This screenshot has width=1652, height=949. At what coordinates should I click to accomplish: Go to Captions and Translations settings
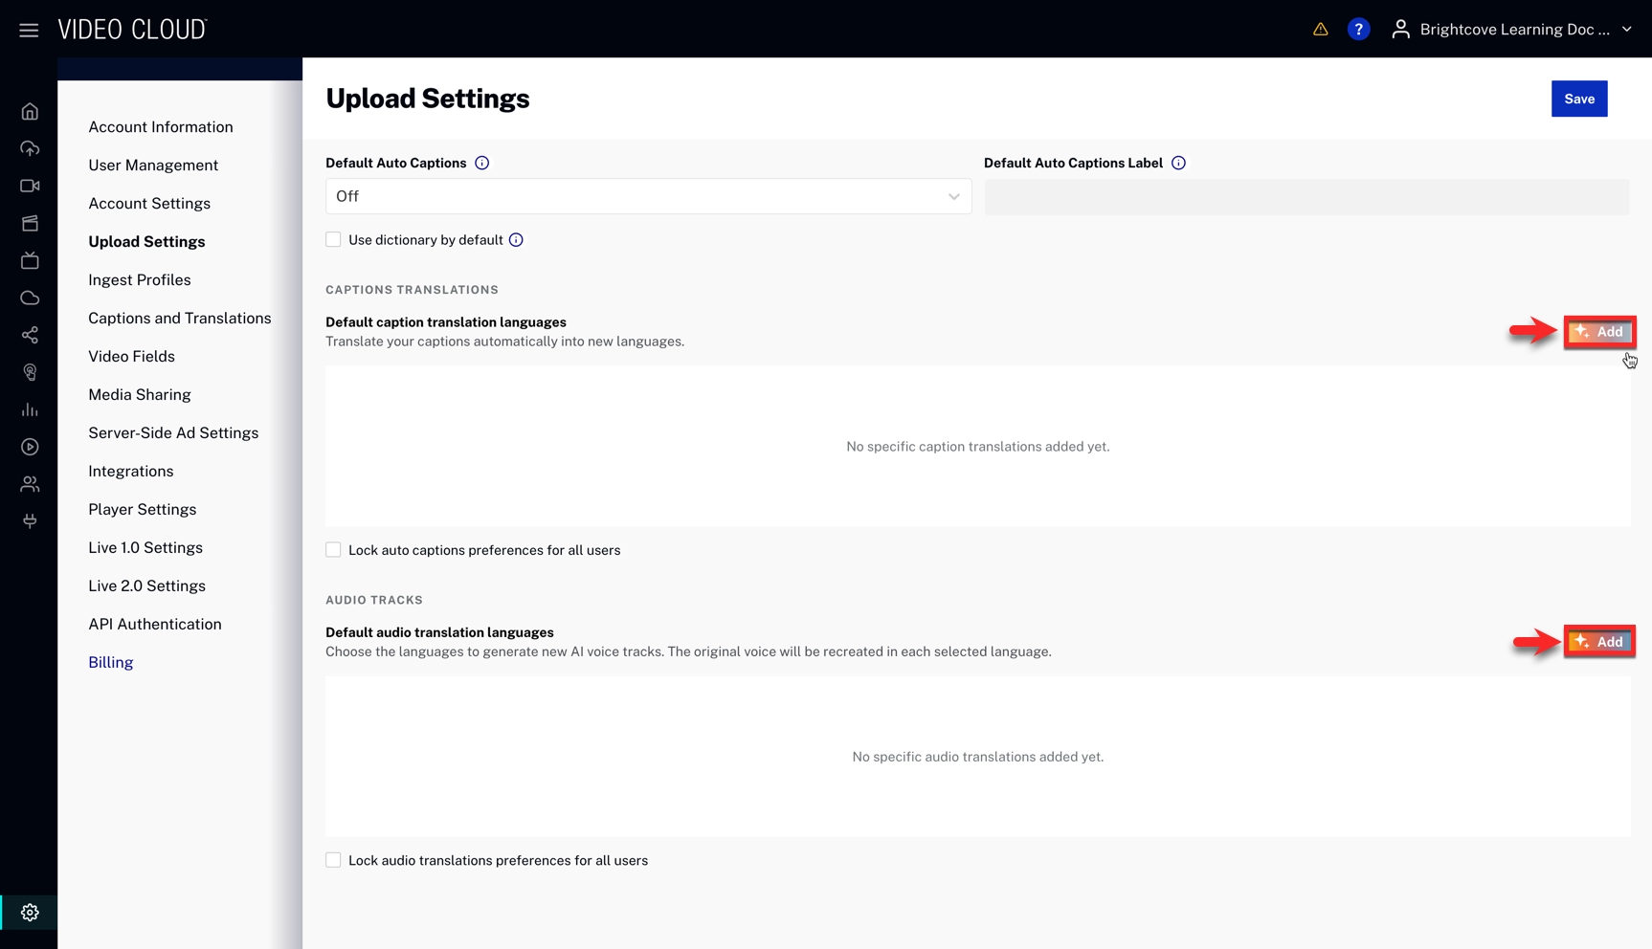pyautogui.click(x=179, y=319)
